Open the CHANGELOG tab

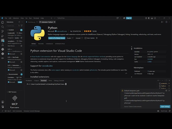pos(49,44)
